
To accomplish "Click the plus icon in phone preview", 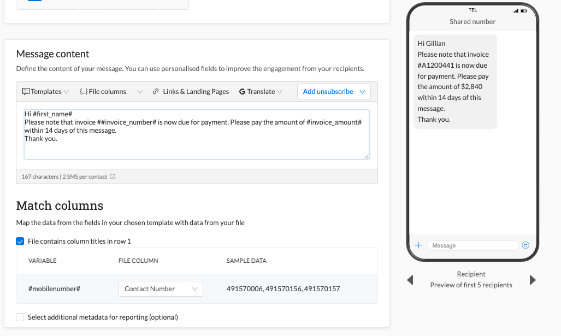I will tap(418, 245).
